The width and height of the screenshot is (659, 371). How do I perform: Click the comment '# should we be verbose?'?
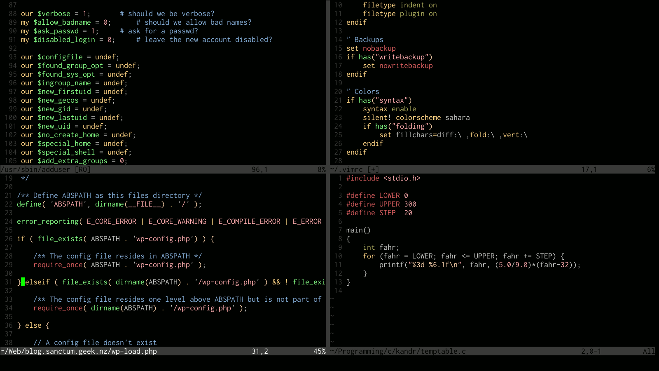pos(167,14)
